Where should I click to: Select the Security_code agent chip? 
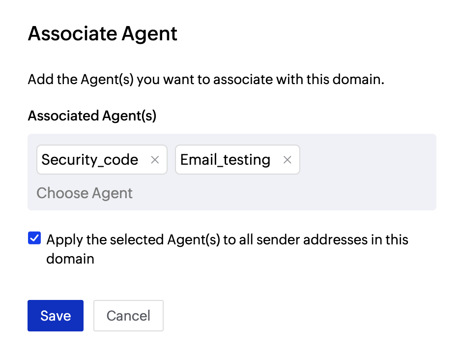click(x=90, y=159)
